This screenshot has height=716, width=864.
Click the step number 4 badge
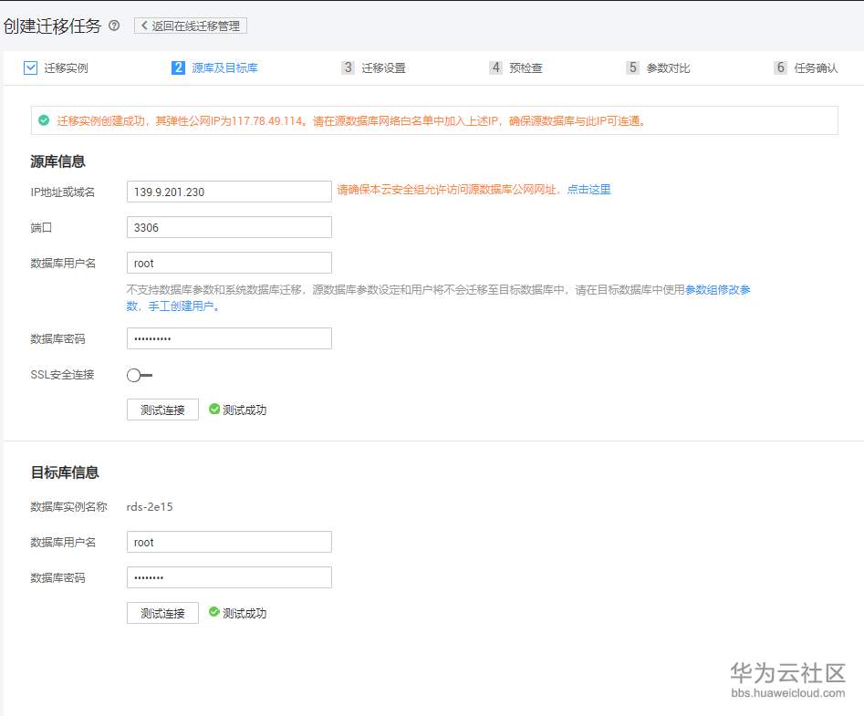click(x=496, y=67)
